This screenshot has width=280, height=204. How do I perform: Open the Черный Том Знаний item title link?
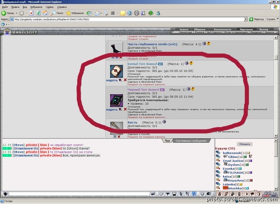pos(143,90)
